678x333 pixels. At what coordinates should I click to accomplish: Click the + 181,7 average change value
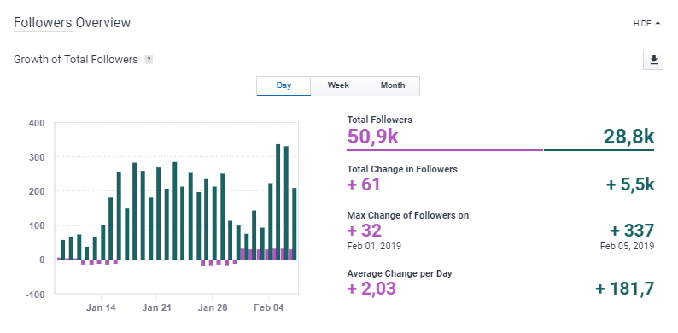point(625,289)
